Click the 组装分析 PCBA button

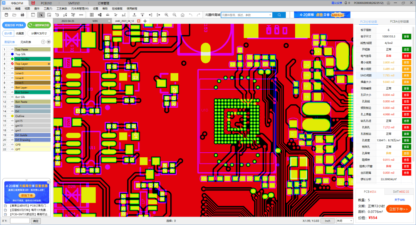(x=14, y=25)
